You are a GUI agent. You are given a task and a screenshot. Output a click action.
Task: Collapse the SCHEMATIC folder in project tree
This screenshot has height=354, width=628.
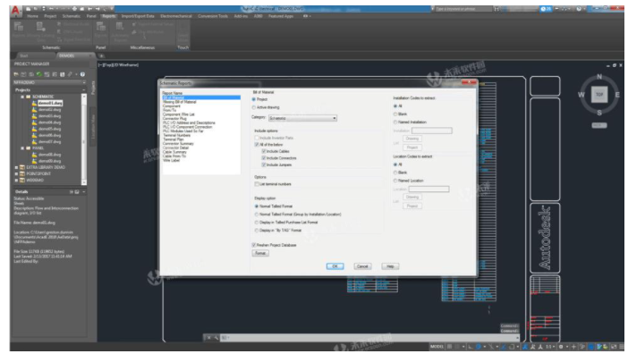[22, 97]
